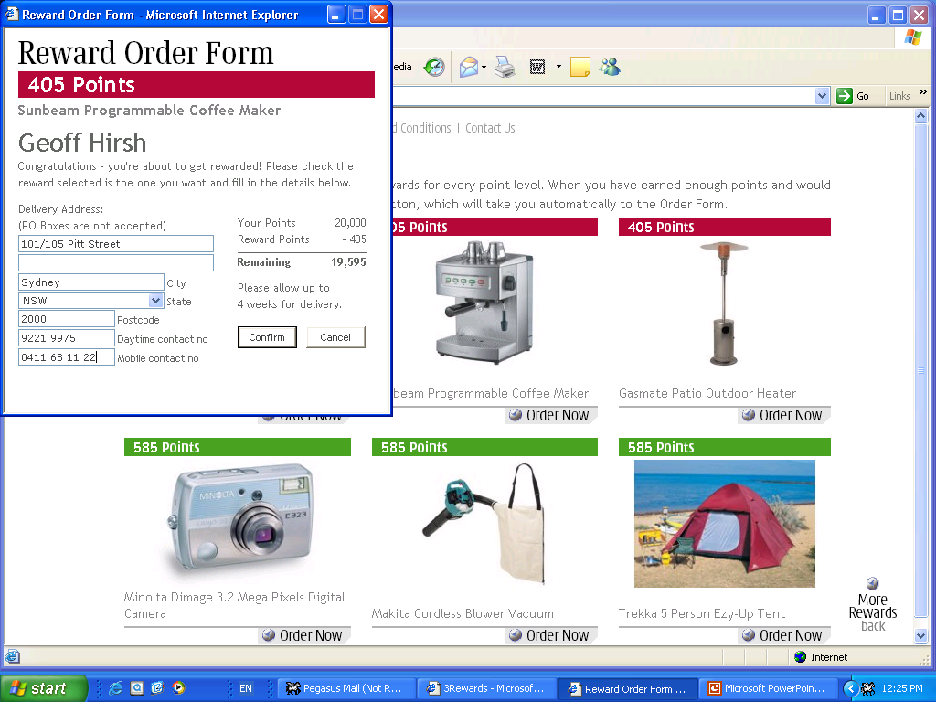This screenshot has width=936, height=702.
Task: Click the red tent product image
Action: [x=725, y=524]
